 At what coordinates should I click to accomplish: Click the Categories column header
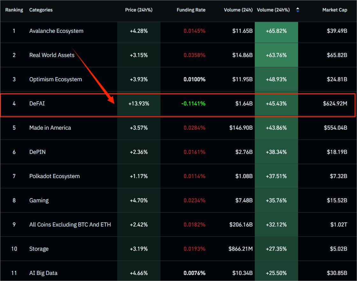[x=41, y=10]
